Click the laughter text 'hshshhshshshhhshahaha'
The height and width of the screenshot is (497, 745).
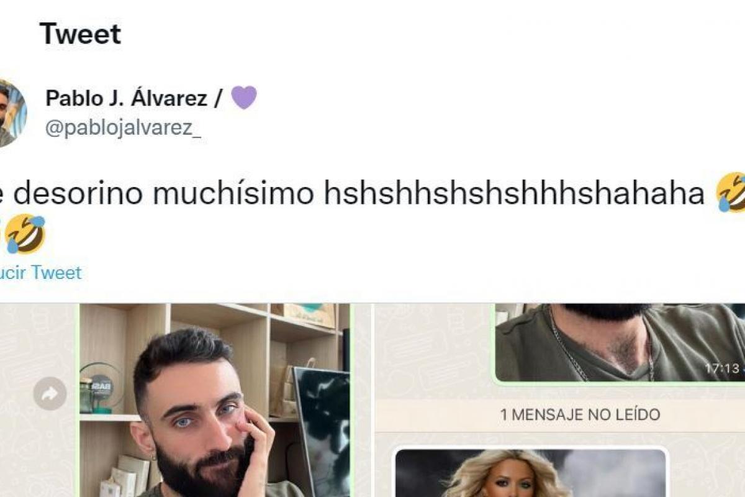515,194
